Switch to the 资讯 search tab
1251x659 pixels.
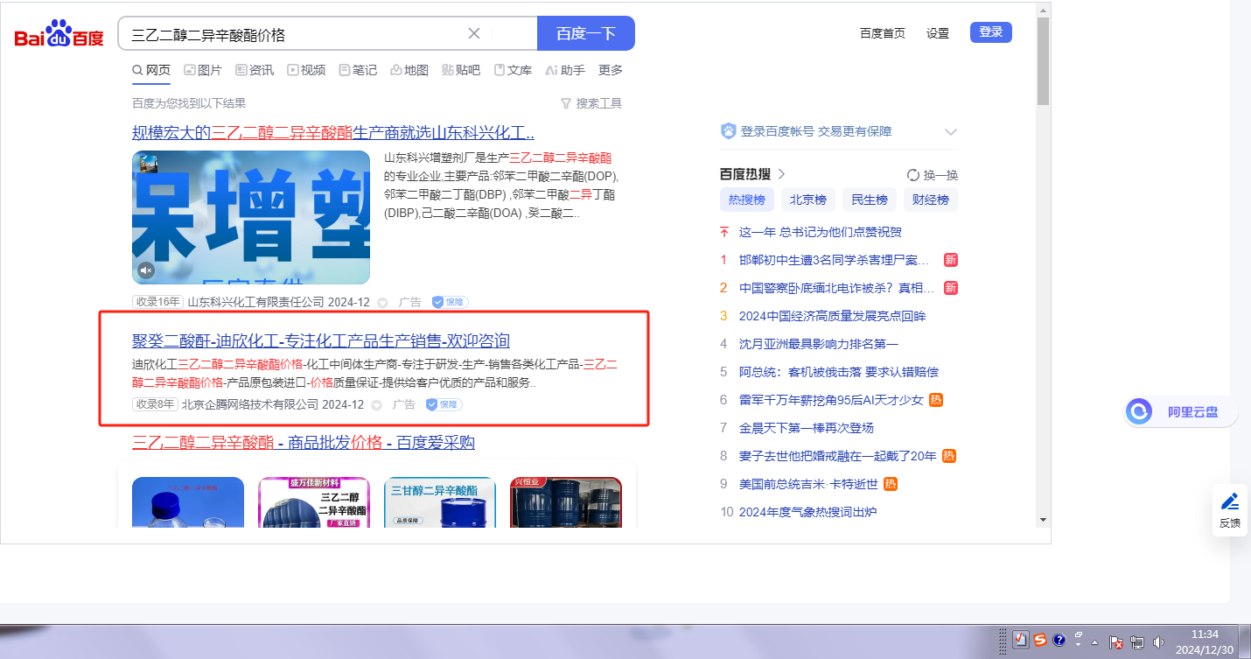(255, 70)
